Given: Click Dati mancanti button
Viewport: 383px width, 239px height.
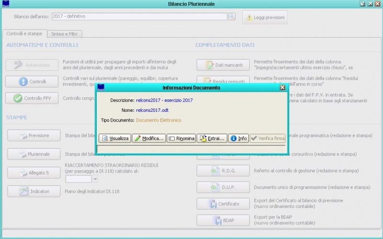Looking at the screenshot, I should point(223,65).
